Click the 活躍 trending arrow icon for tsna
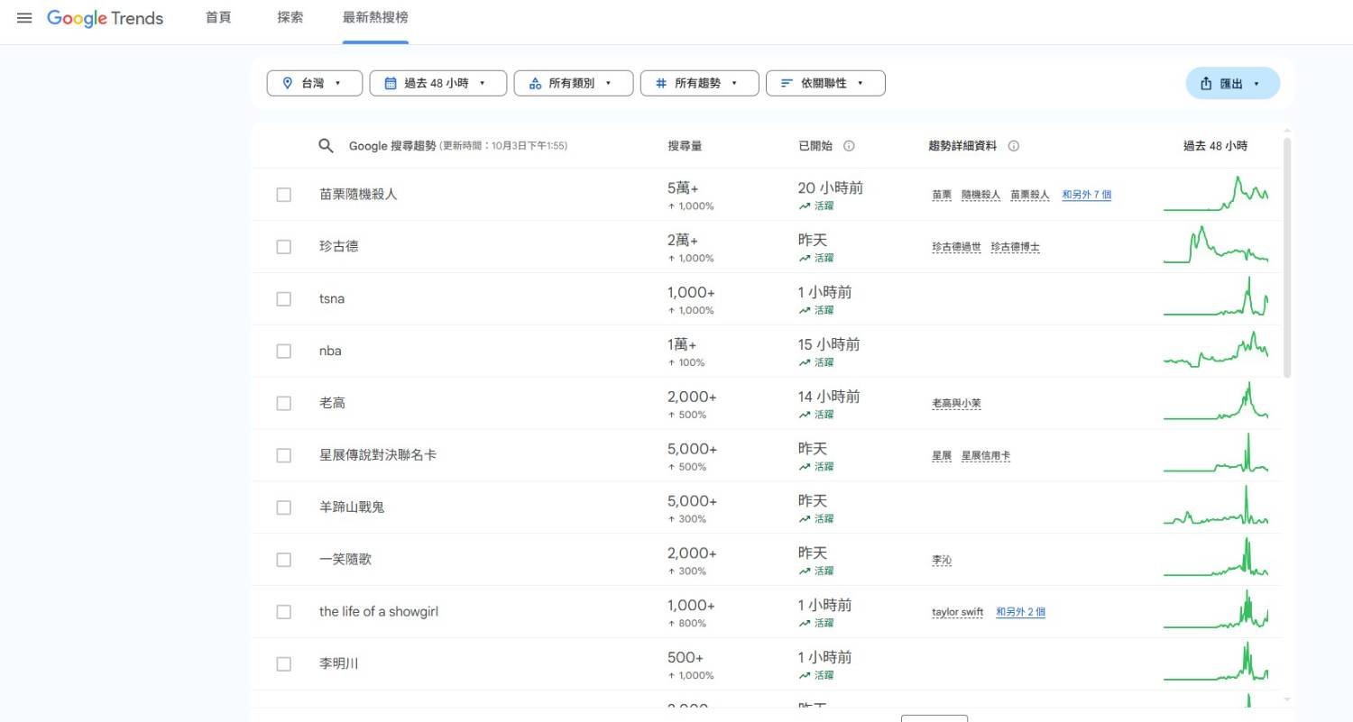 805,310
